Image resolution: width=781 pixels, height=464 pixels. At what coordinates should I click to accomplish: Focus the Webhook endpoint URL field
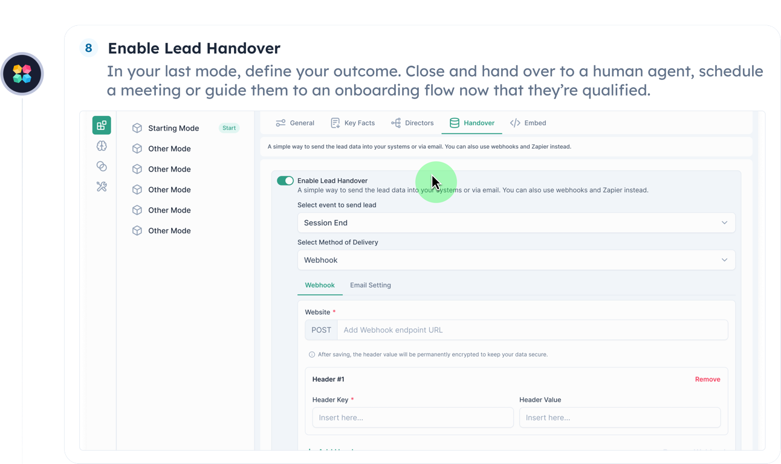click(533, 330)
